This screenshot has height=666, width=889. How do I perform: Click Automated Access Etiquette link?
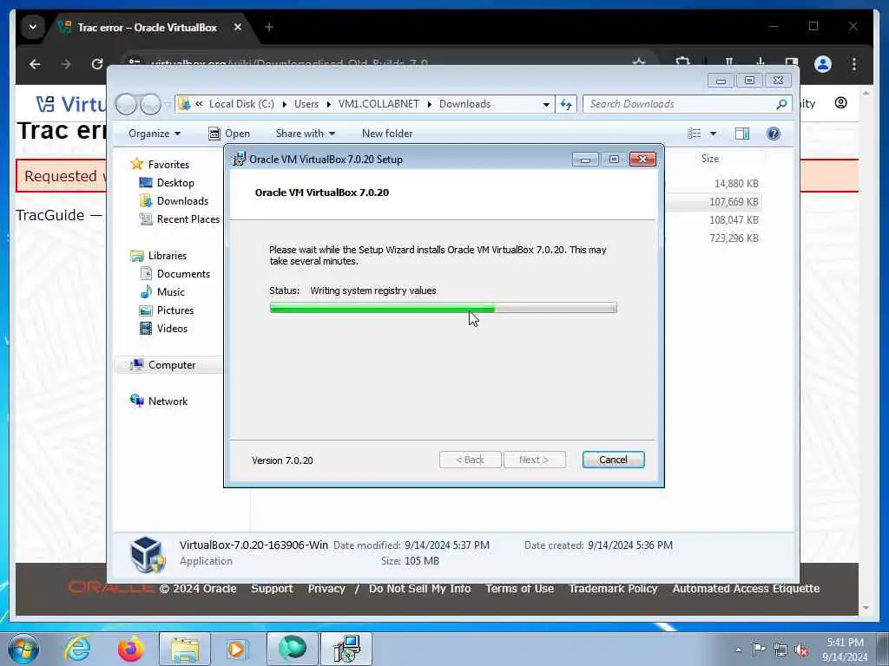(746, 589)
